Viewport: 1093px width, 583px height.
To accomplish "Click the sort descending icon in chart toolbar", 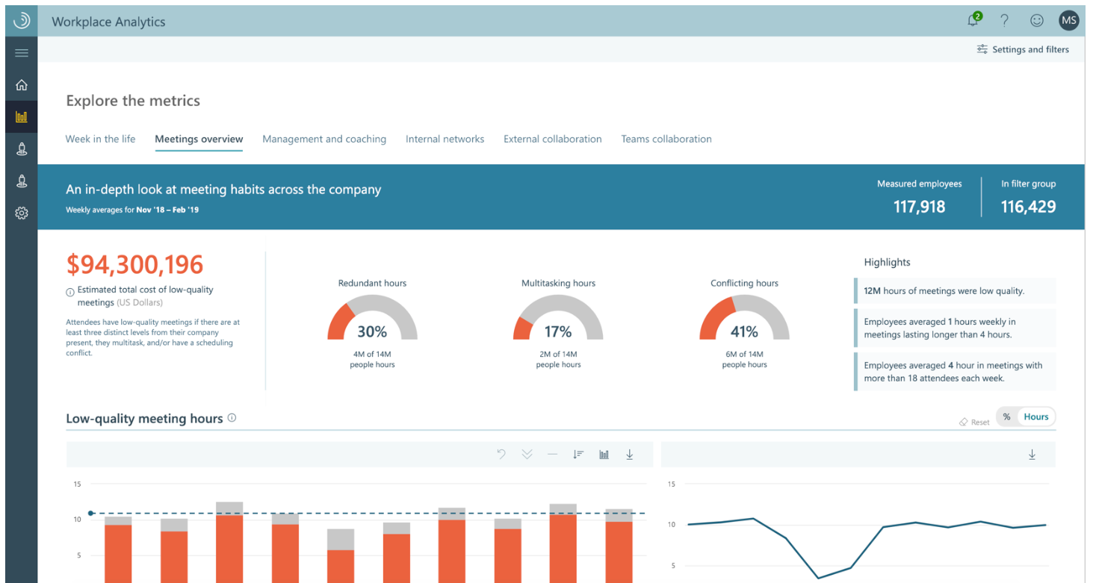I will click(x=578, y=455).
